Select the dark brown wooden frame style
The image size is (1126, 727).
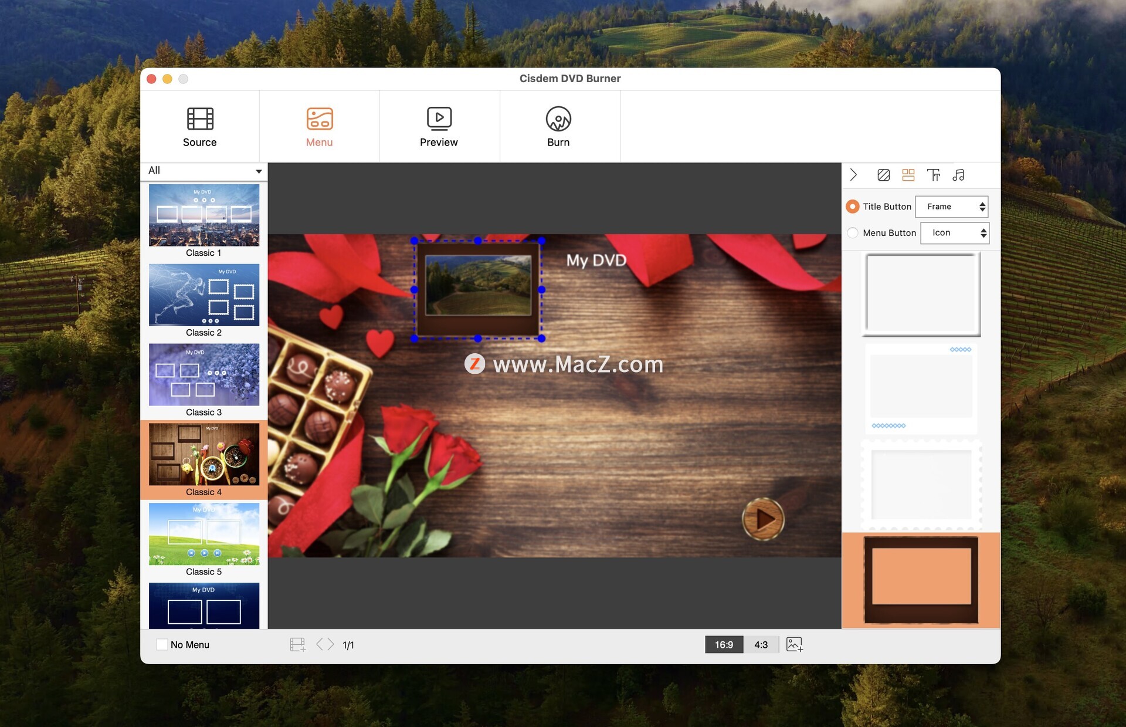tap(921, 580)
